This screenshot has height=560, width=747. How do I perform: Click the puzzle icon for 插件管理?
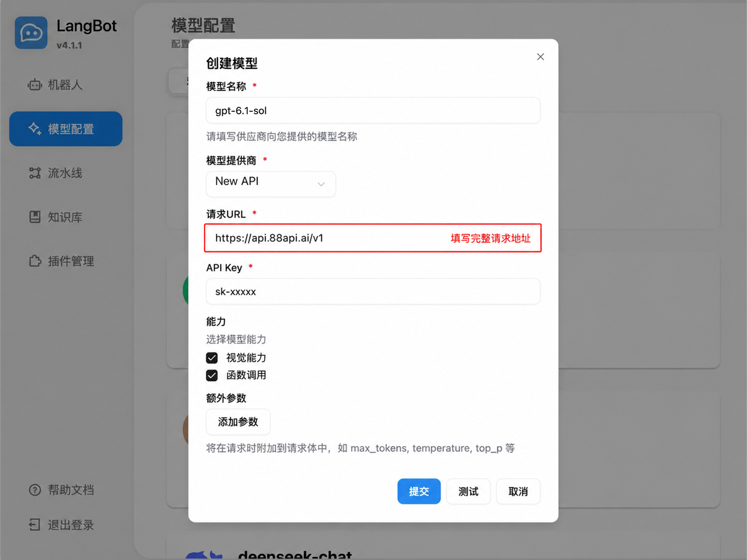point(35,261)
